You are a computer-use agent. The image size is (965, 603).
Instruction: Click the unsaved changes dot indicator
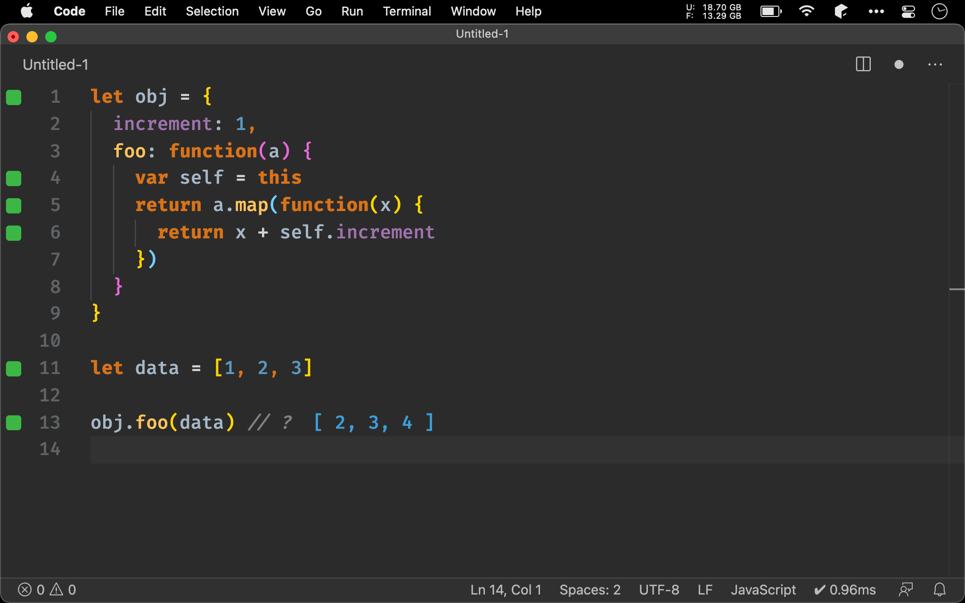[899, 65]
